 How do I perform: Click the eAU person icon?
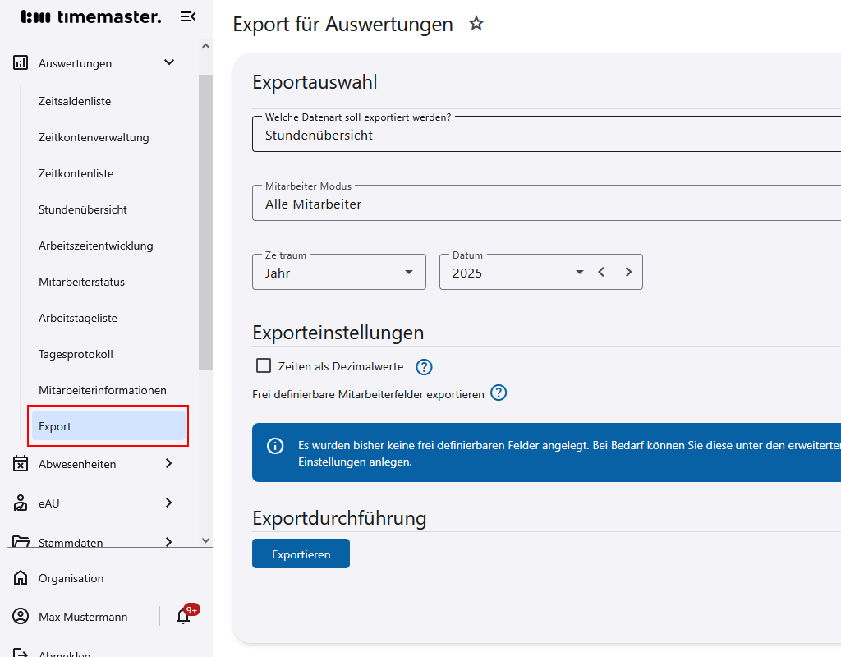[x=20, y=503]
